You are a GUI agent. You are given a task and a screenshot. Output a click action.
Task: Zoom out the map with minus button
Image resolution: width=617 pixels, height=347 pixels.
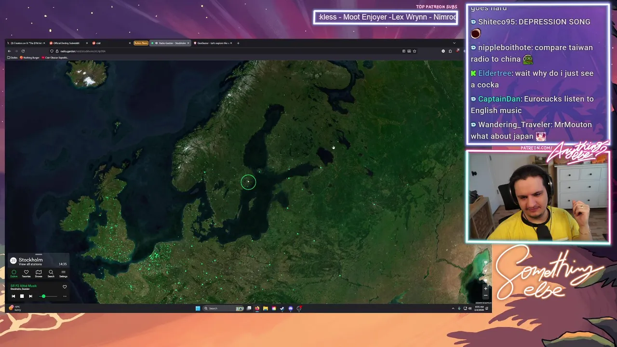coord(485,295)
